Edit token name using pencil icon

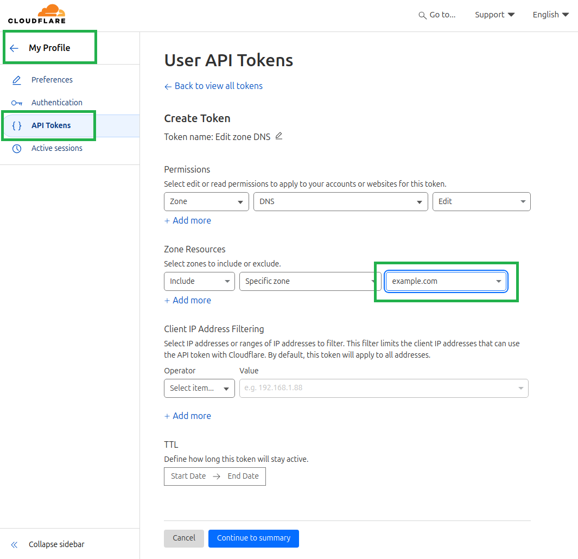click(279, 136)
